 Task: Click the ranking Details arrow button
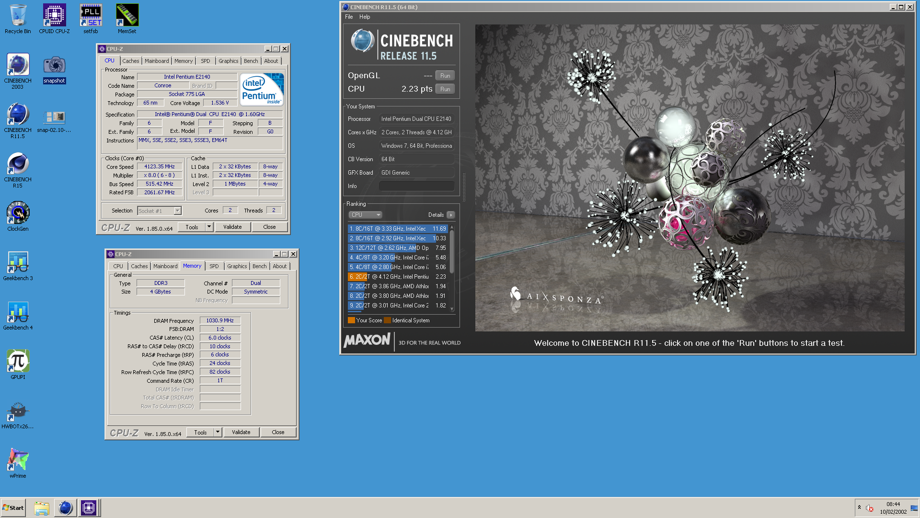451,215
